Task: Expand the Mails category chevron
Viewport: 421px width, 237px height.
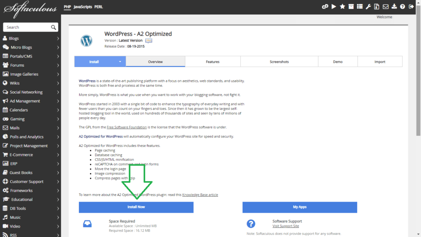Action: pos(58,128)
